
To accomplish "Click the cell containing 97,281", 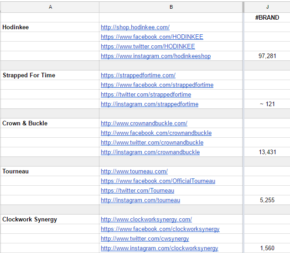I will (x=268, y=56).
